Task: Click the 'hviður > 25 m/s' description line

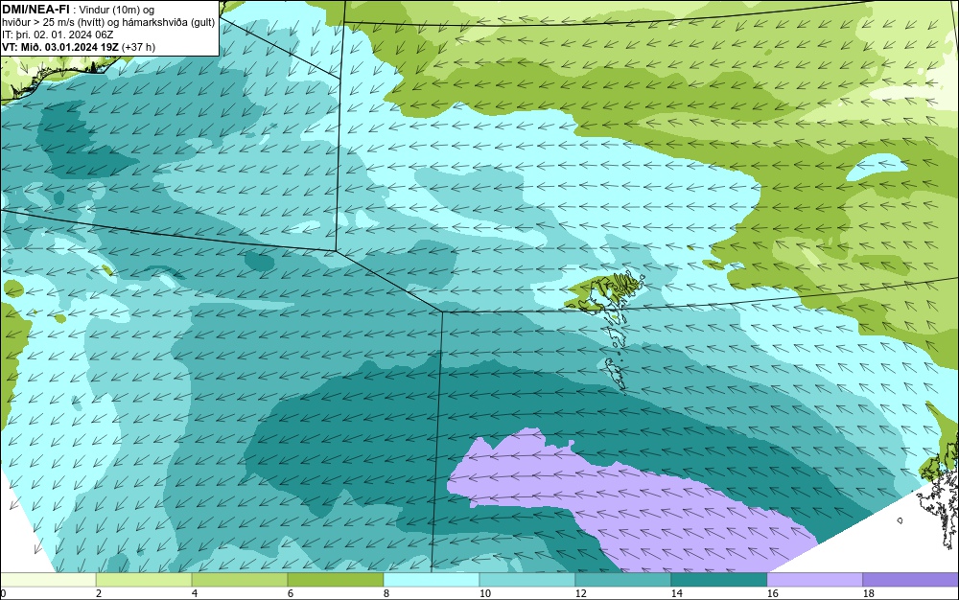Action: point(108,23)
